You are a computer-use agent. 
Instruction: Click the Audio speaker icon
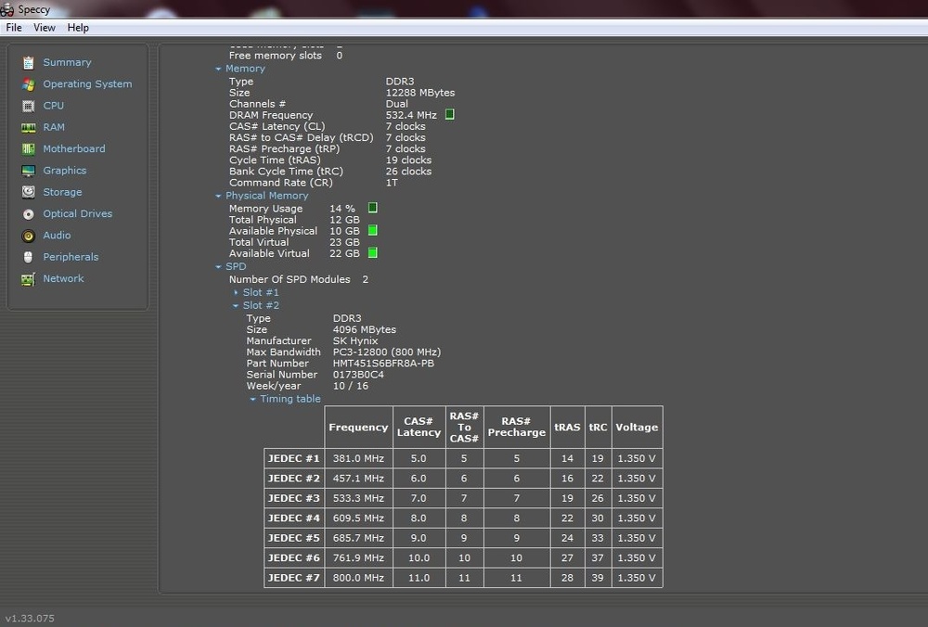28,236
